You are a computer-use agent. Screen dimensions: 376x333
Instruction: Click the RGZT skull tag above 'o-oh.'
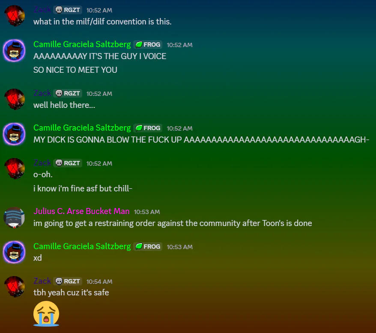[x=68, y=163]
